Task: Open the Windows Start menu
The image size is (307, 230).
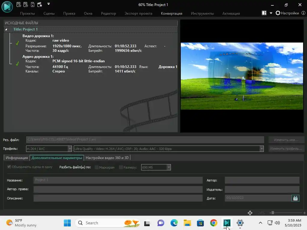Action: click(67, 223)
